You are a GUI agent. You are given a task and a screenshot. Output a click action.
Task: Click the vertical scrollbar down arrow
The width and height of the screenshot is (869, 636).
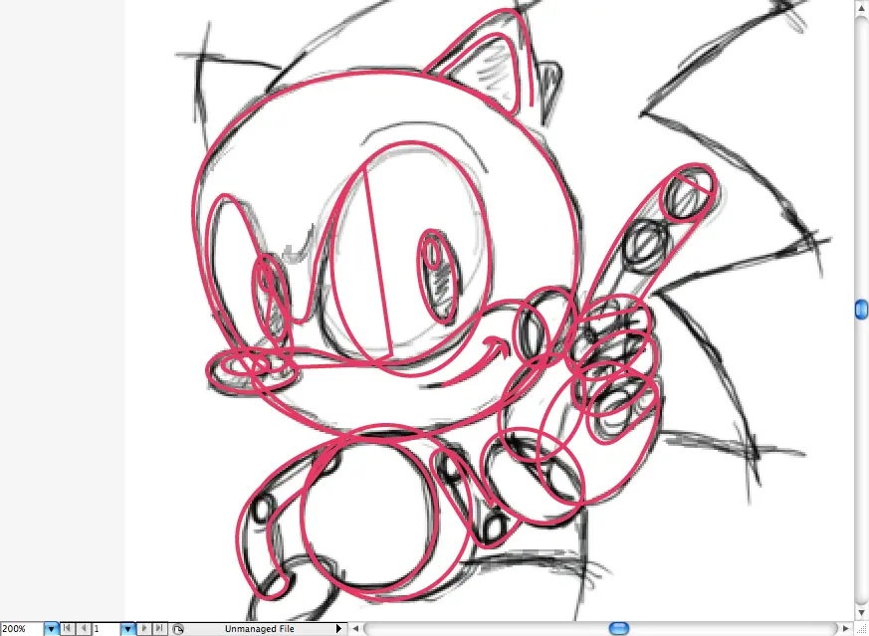862,613
